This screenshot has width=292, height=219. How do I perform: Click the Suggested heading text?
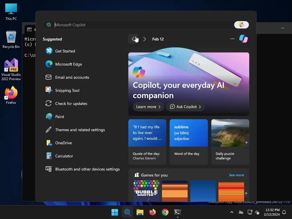[52, 39]
